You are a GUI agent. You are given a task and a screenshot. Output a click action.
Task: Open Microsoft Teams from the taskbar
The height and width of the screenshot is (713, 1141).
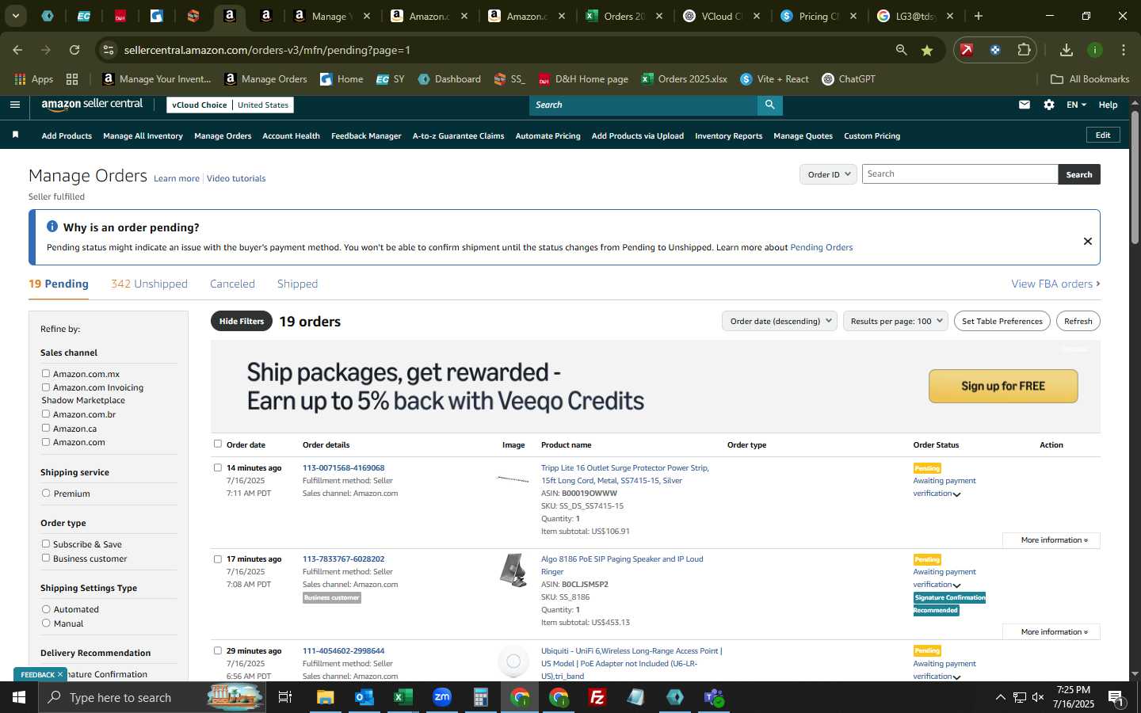click(714, 697)
